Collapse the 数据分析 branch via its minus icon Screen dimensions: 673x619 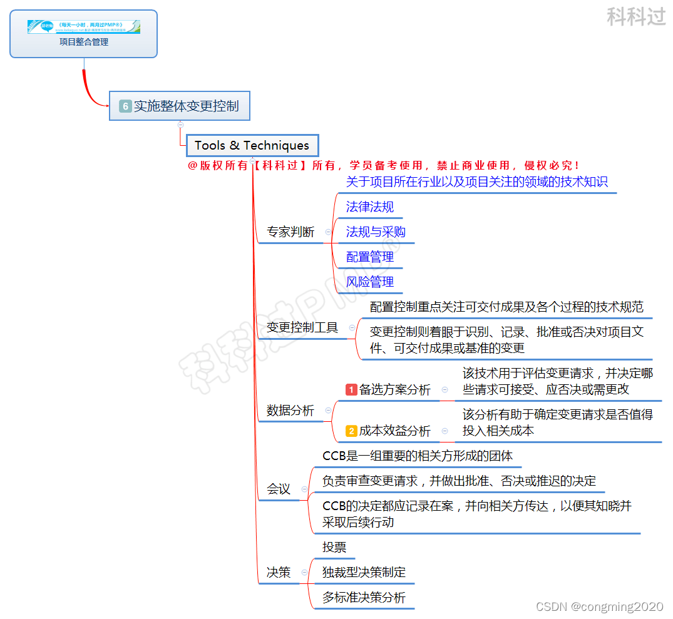(x=327, y=410)
